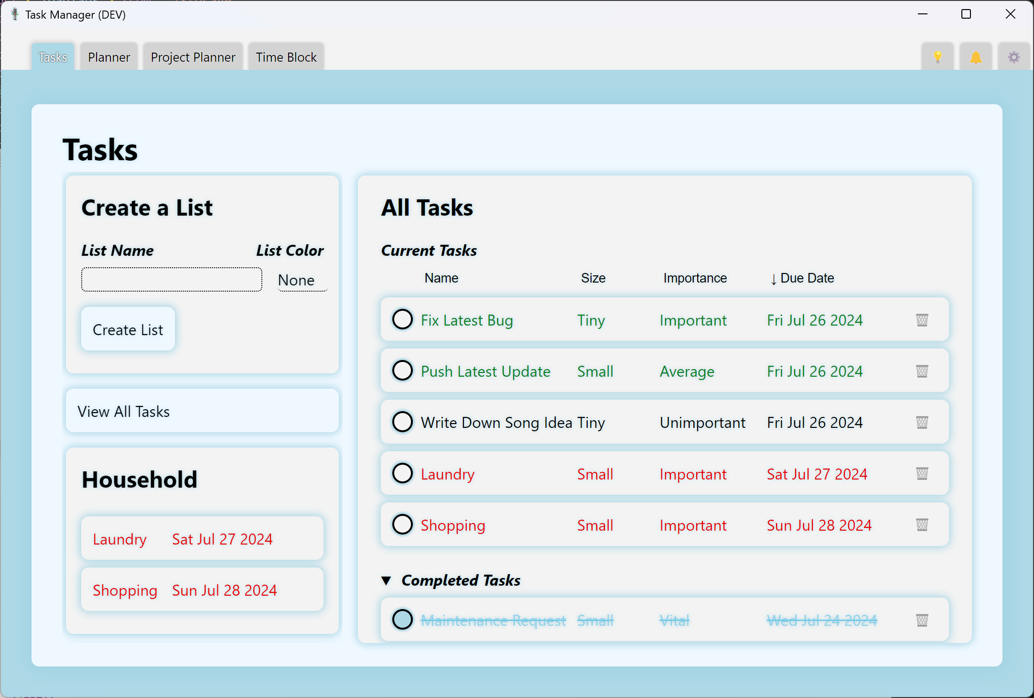Open the List Color dropdown showing None
Screen dimensions: 1034x698
point(302,280)
